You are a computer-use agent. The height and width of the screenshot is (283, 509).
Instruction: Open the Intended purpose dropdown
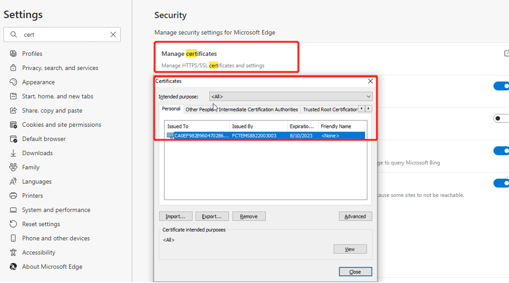291,96
